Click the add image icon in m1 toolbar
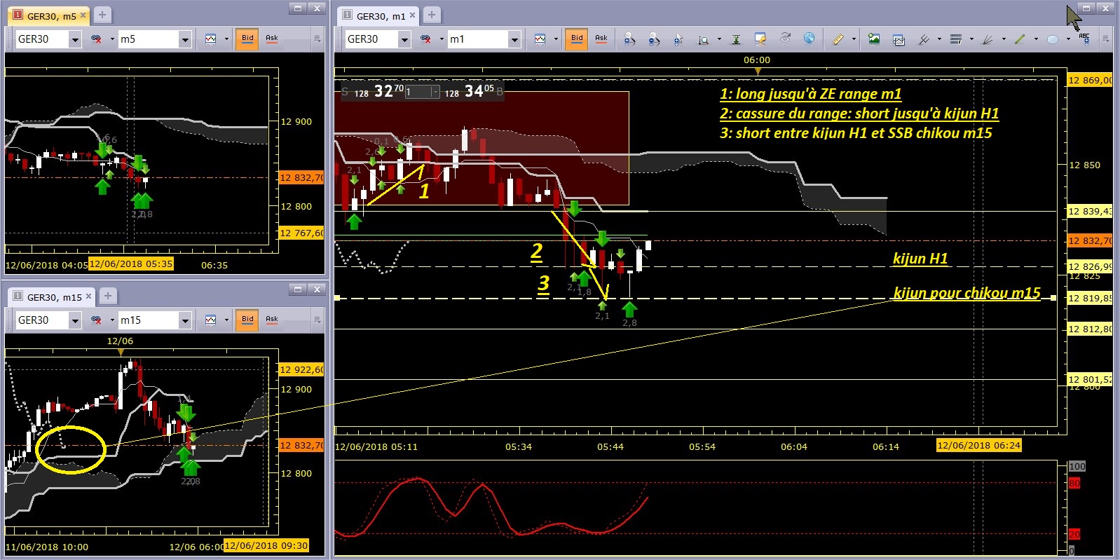The image size is (1120, 560). point(874,39)
